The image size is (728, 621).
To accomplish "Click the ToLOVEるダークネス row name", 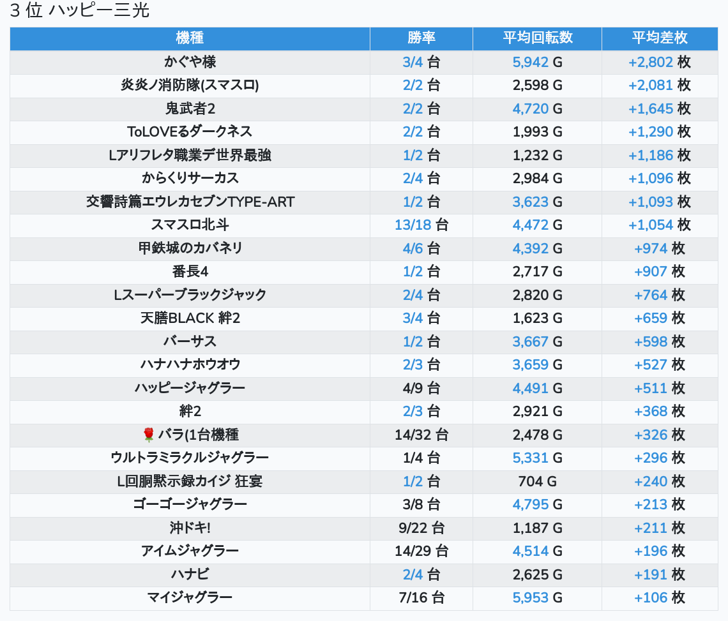I will [x=190, y=132].
